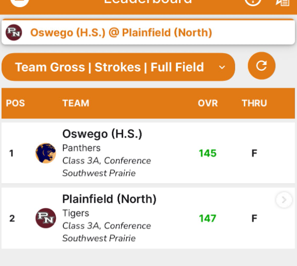This screenshot has height=266, width=297.
Task: Click the PN logo in the event card
Action: pyautogui.click(x=14, y=32)
